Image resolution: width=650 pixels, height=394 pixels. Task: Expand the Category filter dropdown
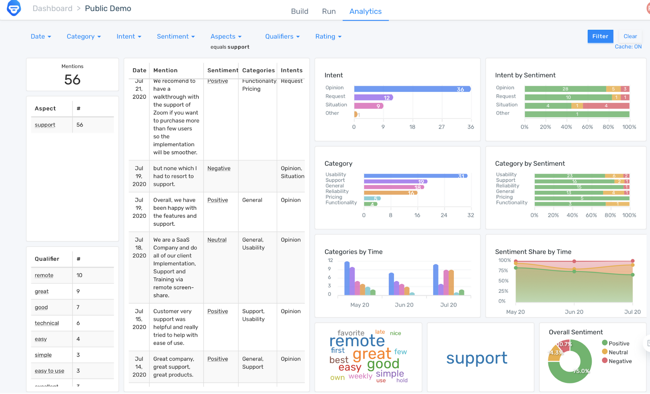point(84,36)
